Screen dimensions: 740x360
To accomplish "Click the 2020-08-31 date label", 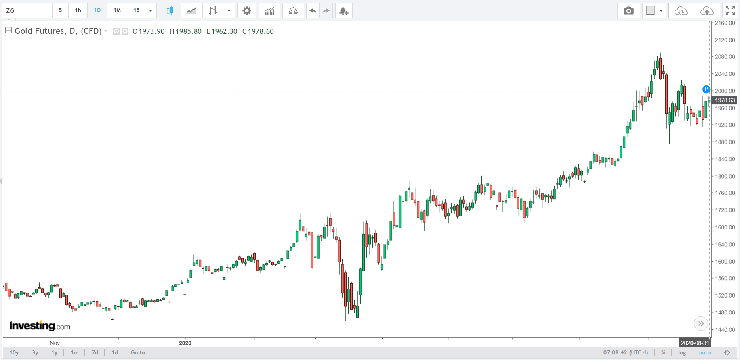I will 695,343.
